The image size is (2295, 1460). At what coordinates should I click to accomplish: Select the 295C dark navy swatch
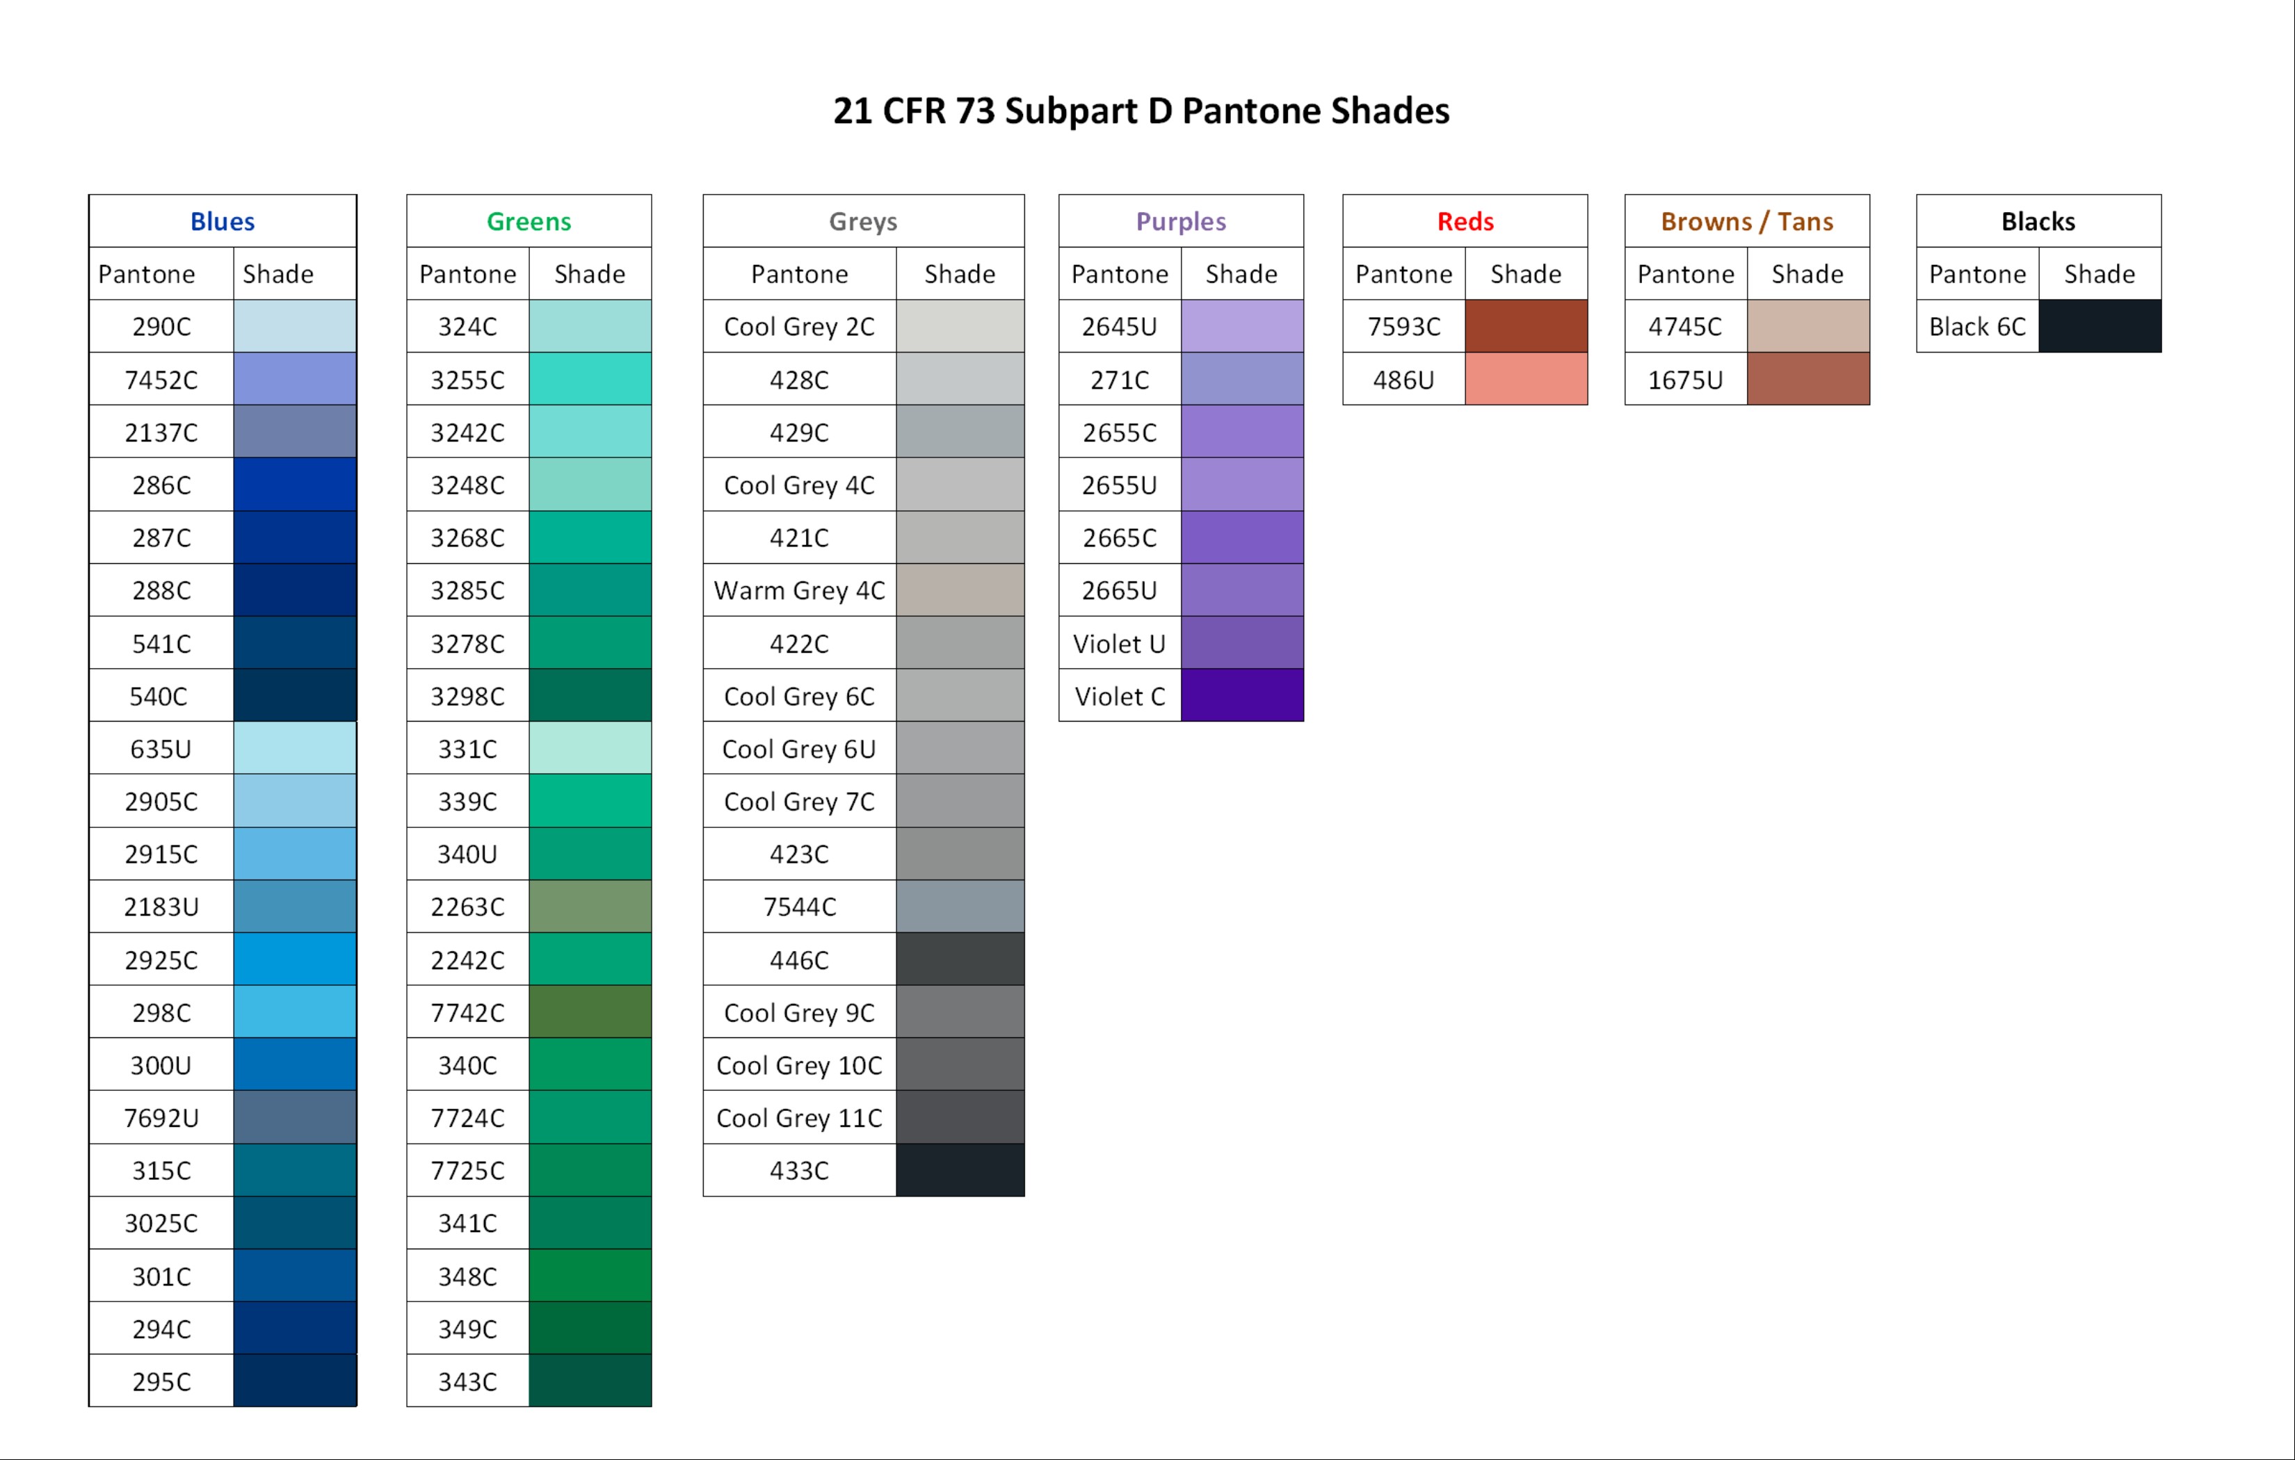[294, 1381]
